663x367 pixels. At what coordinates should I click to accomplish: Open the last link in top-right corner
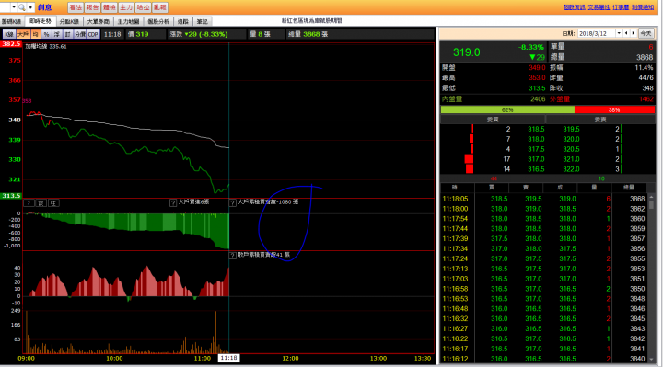[x=643, y=7]
